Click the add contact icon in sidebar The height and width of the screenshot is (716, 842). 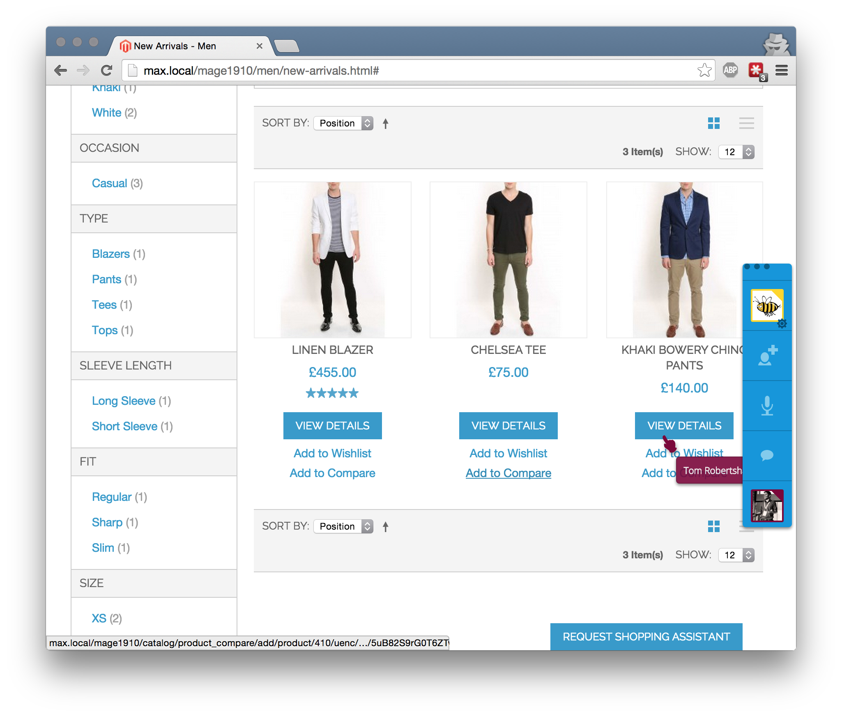coord(767,356)
